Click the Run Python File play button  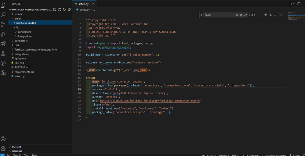tap(291, 4)
